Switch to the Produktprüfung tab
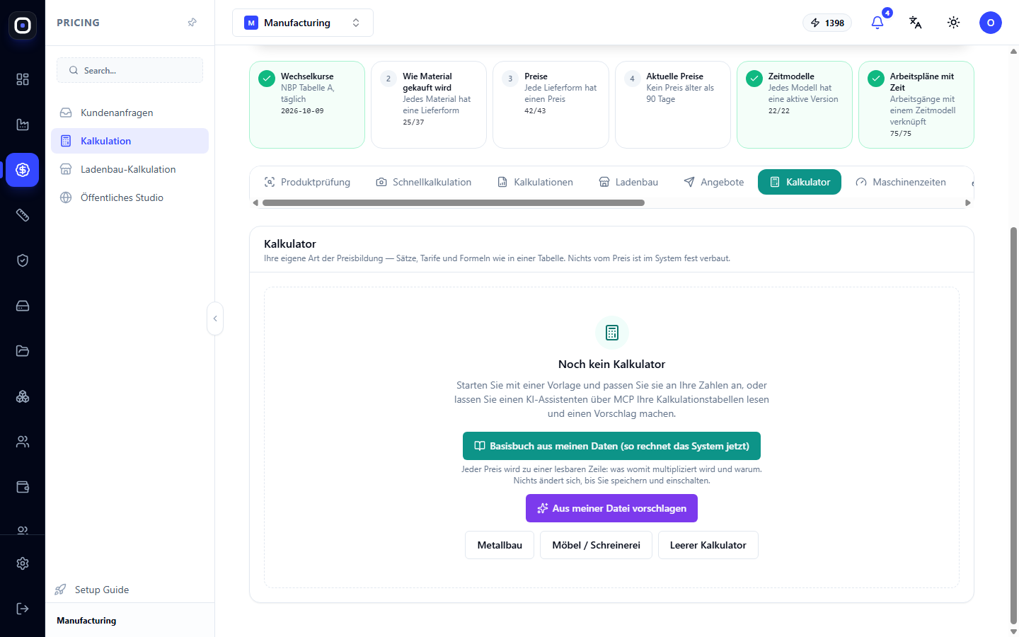 (x=307, y=182)
